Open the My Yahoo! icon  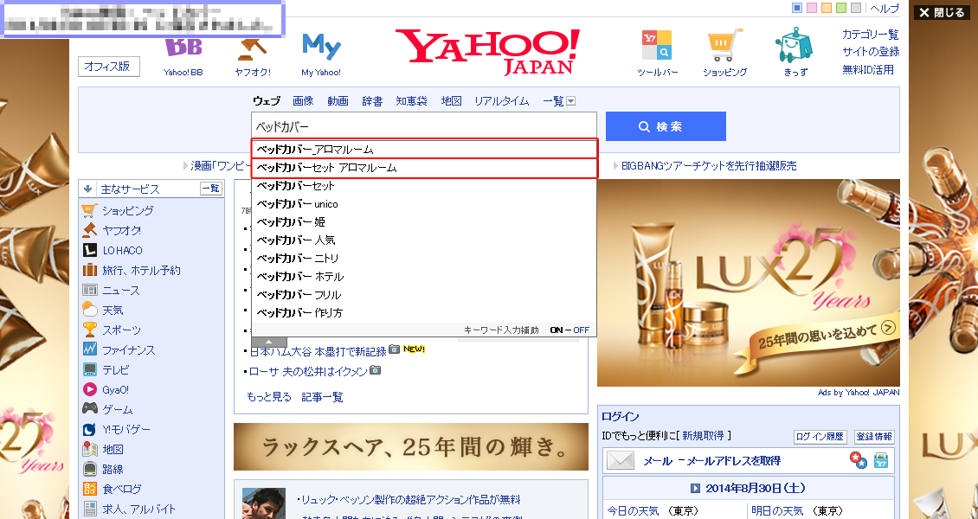pos(321,47)
